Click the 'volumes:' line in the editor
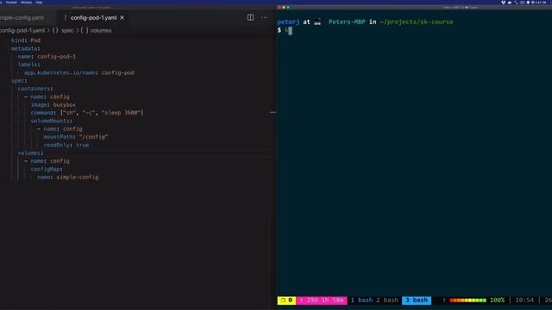The width and height of the screenshot is (552, 310). coord(30,153)
